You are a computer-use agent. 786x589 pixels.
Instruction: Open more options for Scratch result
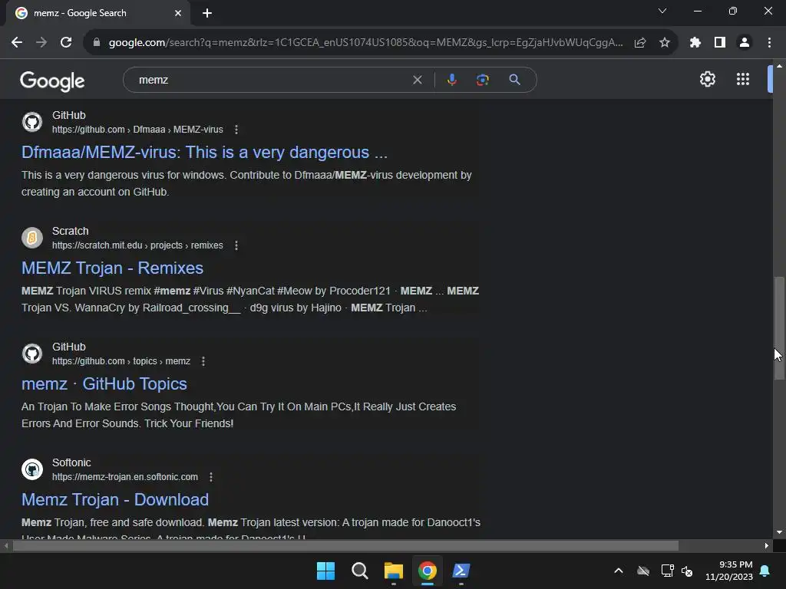236,245
